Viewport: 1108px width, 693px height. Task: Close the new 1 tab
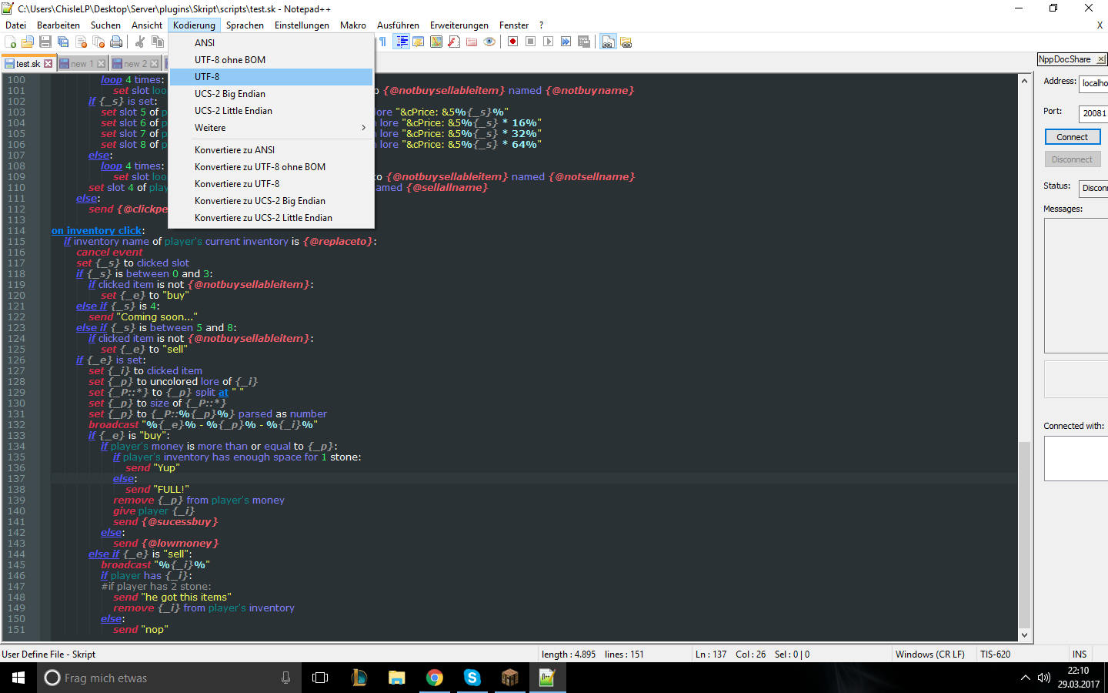(x=101, y=64)
